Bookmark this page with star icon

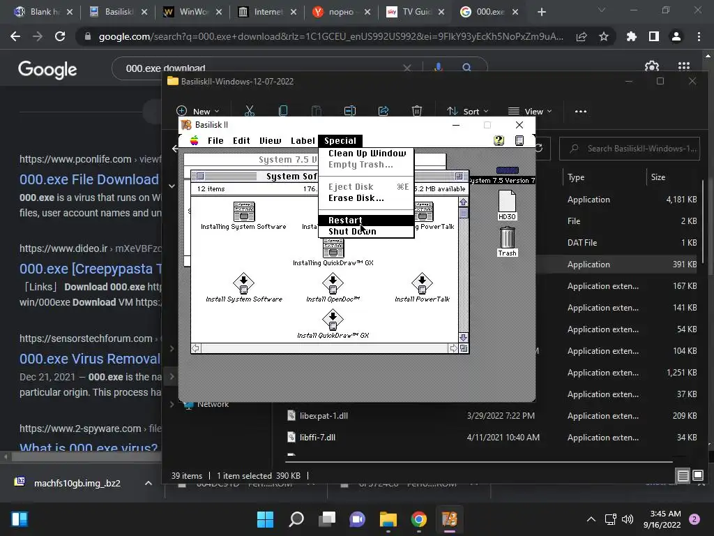pyautogui.click(x=604, y=36)
